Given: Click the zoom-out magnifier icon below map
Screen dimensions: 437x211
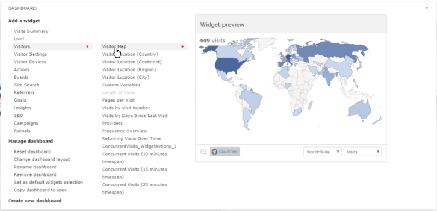Looking at the screenshot, I should coord(203,151).
